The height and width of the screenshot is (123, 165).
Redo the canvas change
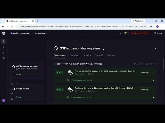[x=12, y=94]
